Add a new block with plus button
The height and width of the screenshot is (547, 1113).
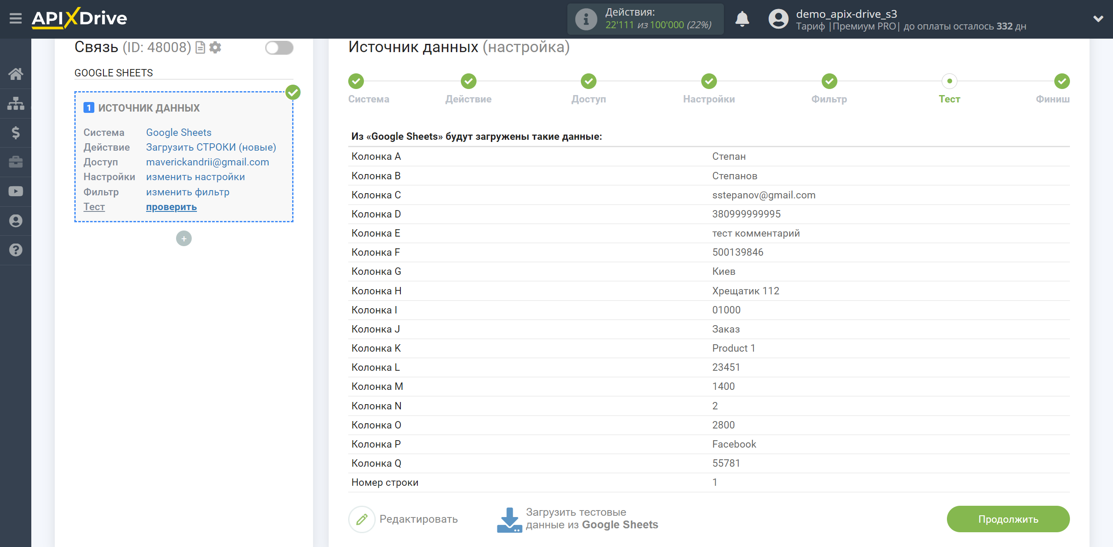pos(184,238)
